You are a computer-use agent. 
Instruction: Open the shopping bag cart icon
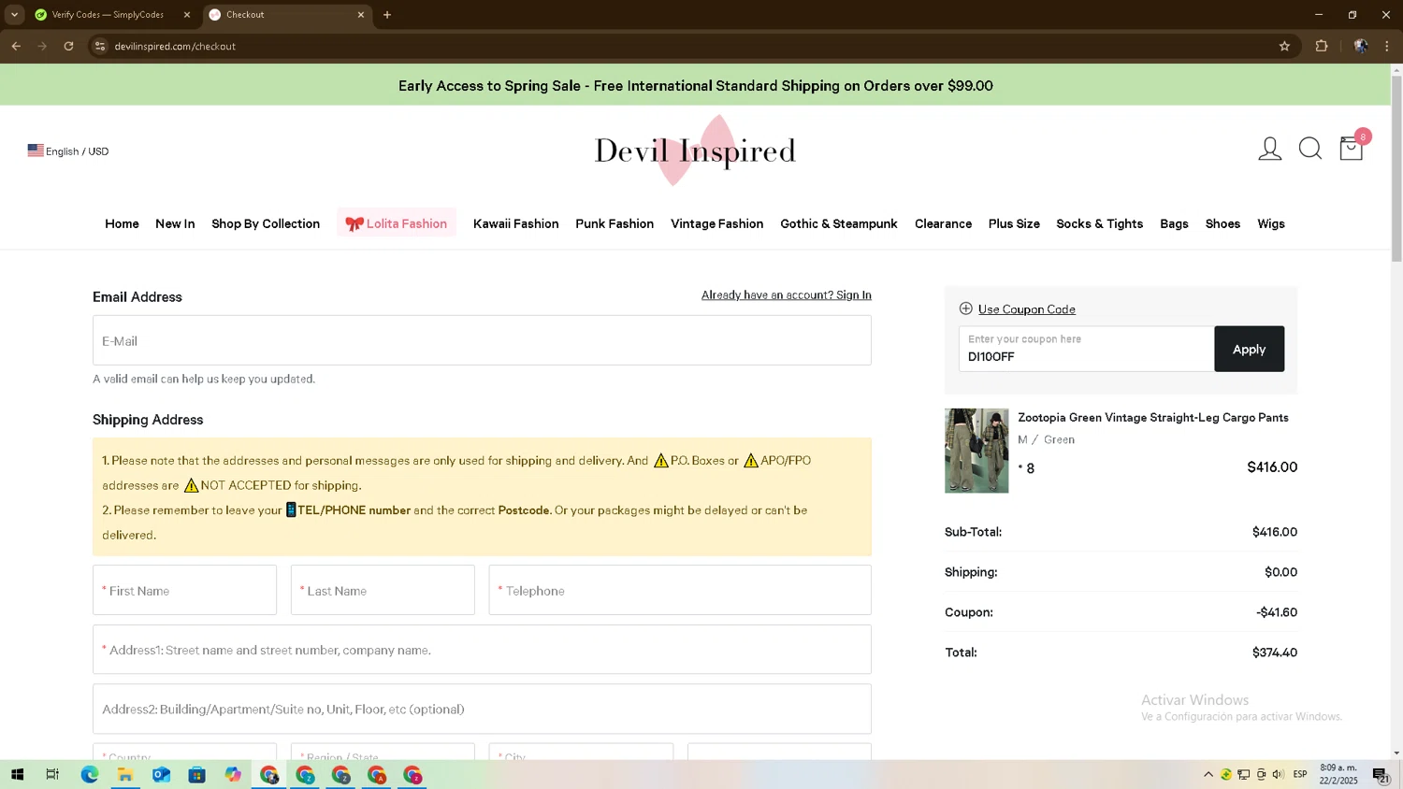pos(1352,149)
